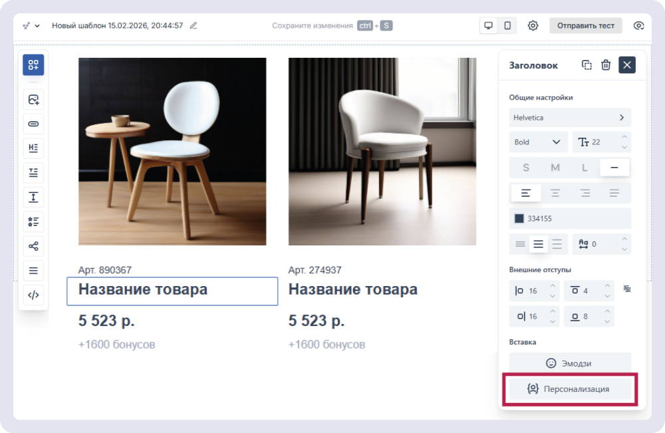Select the menu lines block icon

(x=33, y=271)
